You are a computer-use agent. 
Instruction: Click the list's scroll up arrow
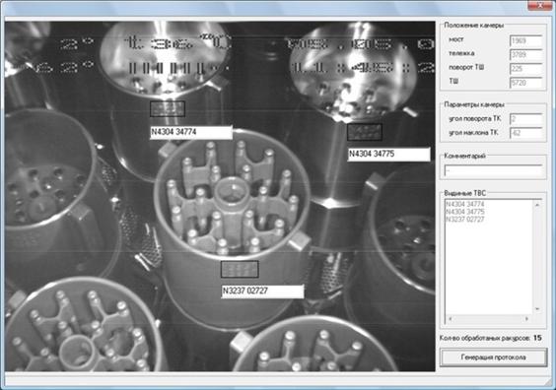coord(537,205)
